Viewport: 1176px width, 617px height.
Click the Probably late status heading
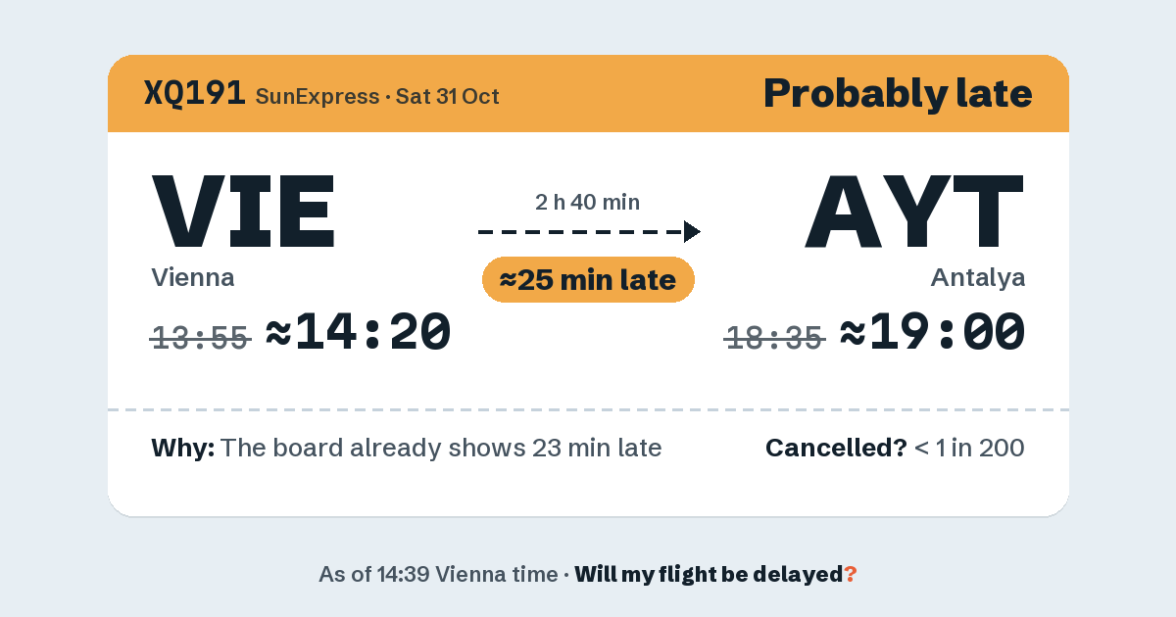pos(898,93)
